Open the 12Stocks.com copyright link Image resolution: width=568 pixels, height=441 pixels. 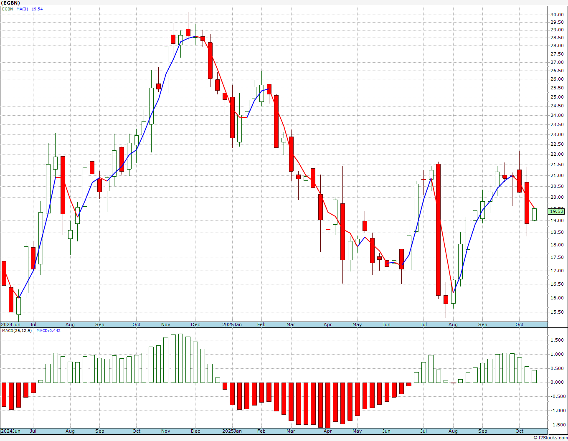point(550,438)
